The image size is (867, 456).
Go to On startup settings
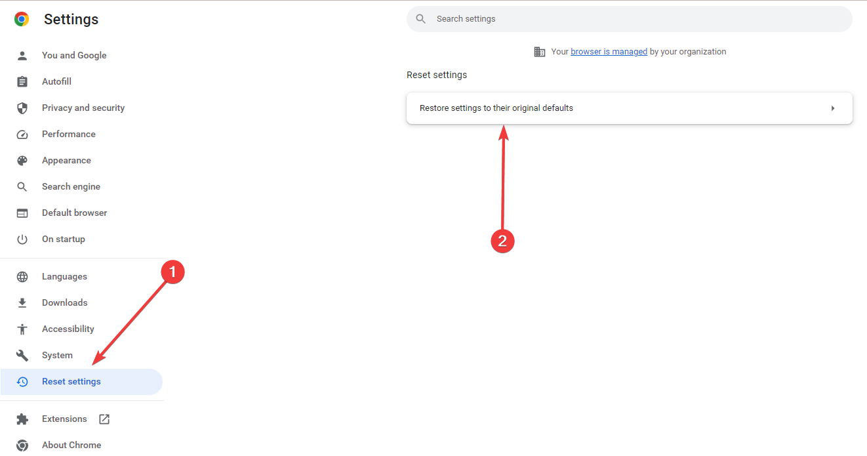pos(64,239)
